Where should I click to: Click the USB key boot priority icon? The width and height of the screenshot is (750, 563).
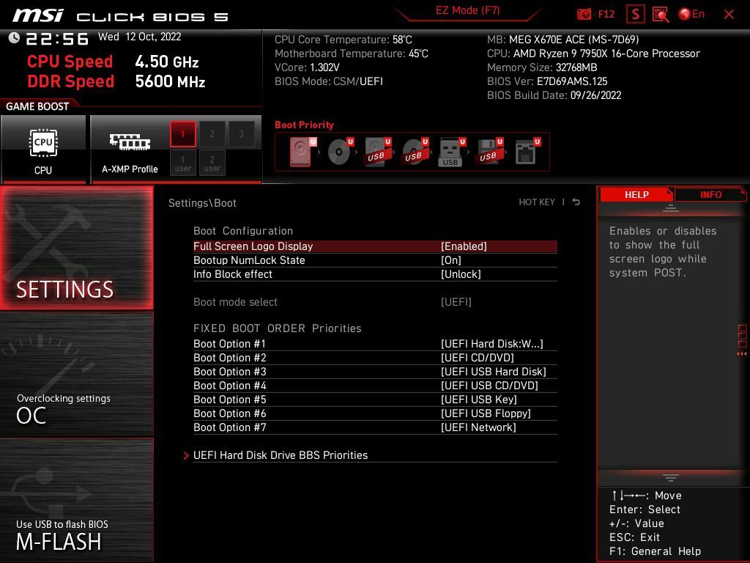(452, 152)
